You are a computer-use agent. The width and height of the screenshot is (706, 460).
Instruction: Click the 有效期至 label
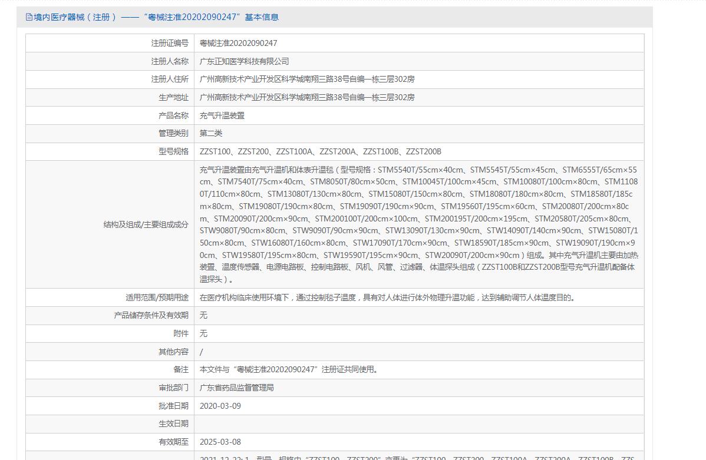pyautogui.click(x=173, y=442)
